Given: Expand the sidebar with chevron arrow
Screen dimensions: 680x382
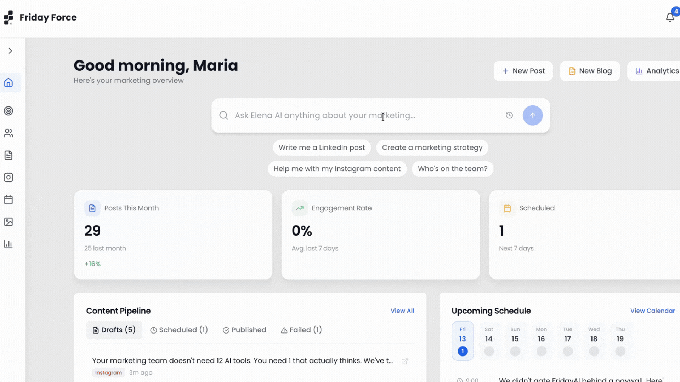Looking at the screenshot, I should click(x=10, y=51).
